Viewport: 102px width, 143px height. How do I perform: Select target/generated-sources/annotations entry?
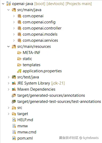[51, 95]
